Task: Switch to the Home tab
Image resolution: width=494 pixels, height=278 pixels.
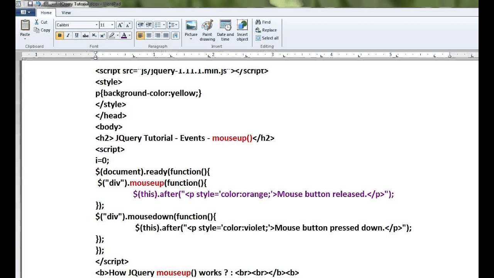Action: pyautogui.click(x=46, y=13)
